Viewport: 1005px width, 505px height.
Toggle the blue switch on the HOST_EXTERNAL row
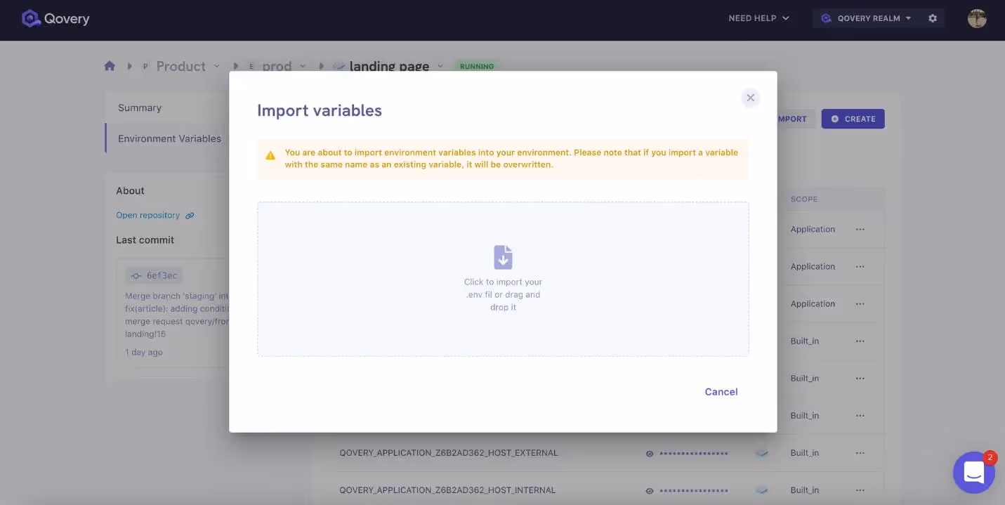[x=762, y=453]
